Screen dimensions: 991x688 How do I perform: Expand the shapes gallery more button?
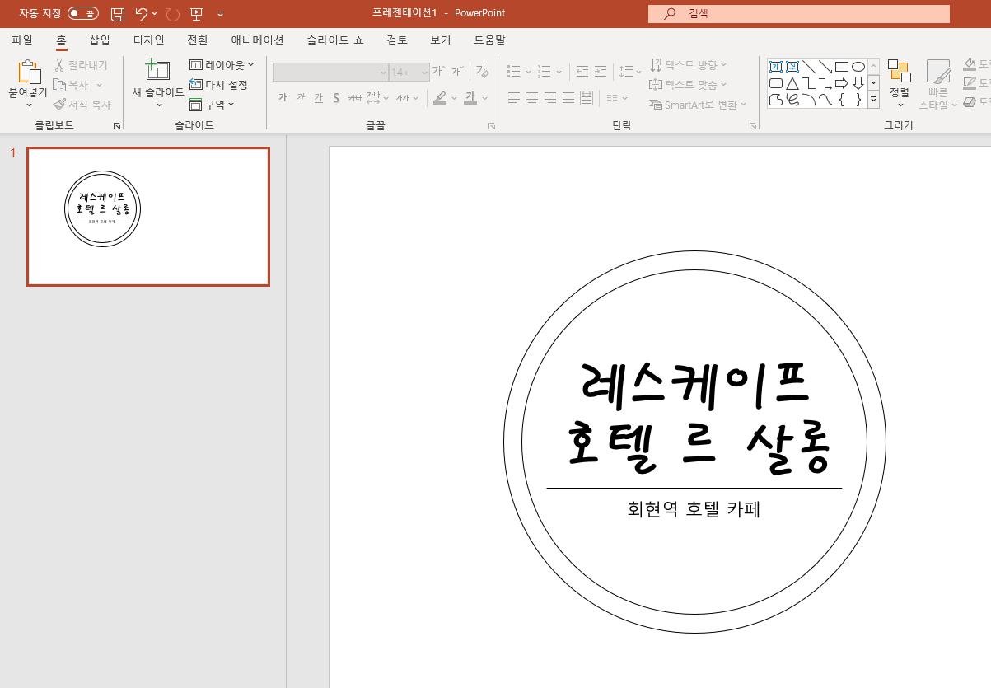pos(873,100)
